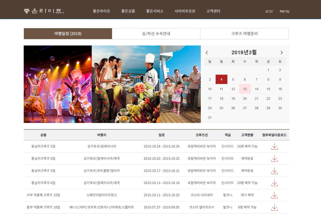This screenshot has width=321, height=214.
Task: Click the stage dancers performance photo
Action: coord(58,84)
